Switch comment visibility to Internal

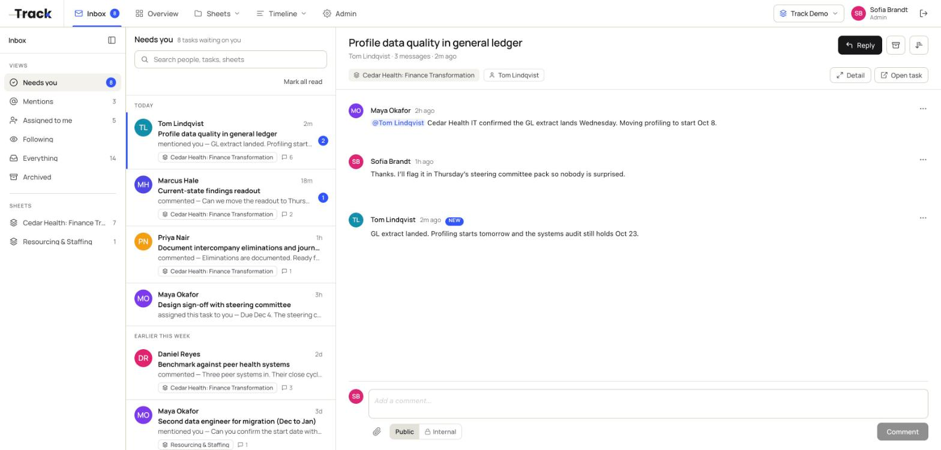click(440, 431)
